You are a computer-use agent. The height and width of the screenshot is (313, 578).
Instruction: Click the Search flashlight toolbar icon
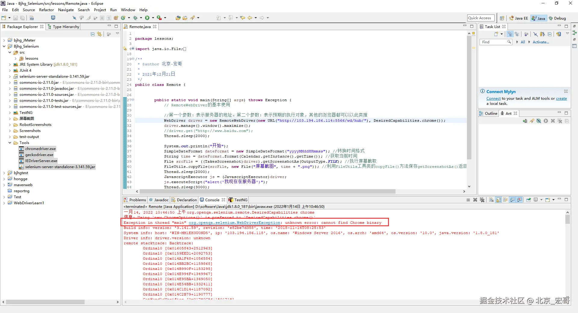pyautogui.click(x=193, y=18)
